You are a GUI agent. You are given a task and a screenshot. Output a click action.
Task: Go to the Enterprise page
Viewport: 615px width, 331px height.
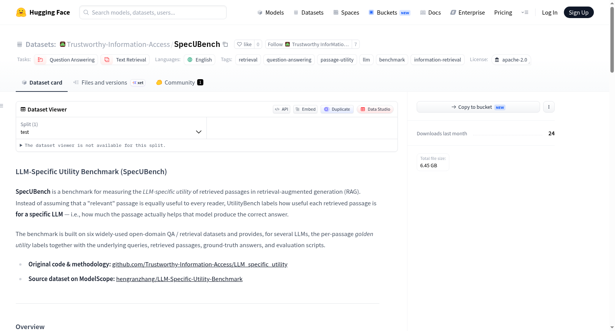(467, 12)
